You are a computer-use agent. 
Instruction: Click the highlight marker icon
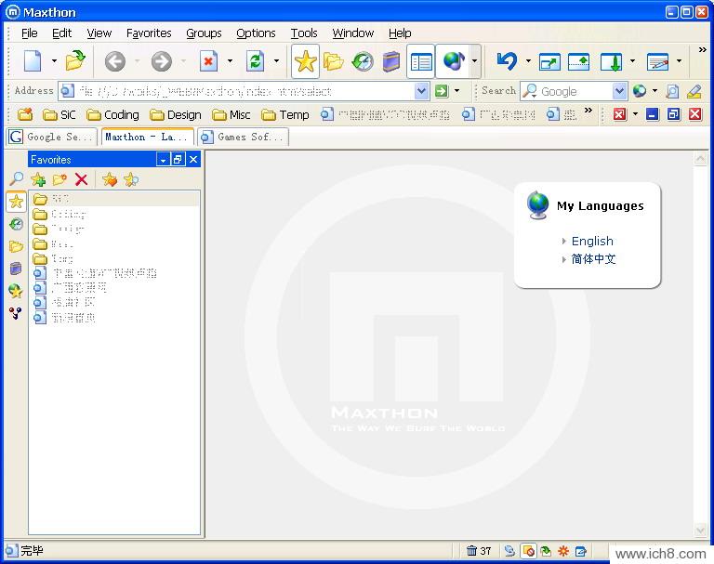coord(694,91)
